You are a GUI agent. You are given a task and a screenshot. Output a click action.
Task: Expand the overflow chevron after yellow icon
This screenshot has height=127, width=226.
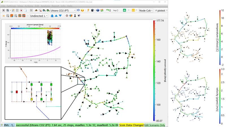136,10
